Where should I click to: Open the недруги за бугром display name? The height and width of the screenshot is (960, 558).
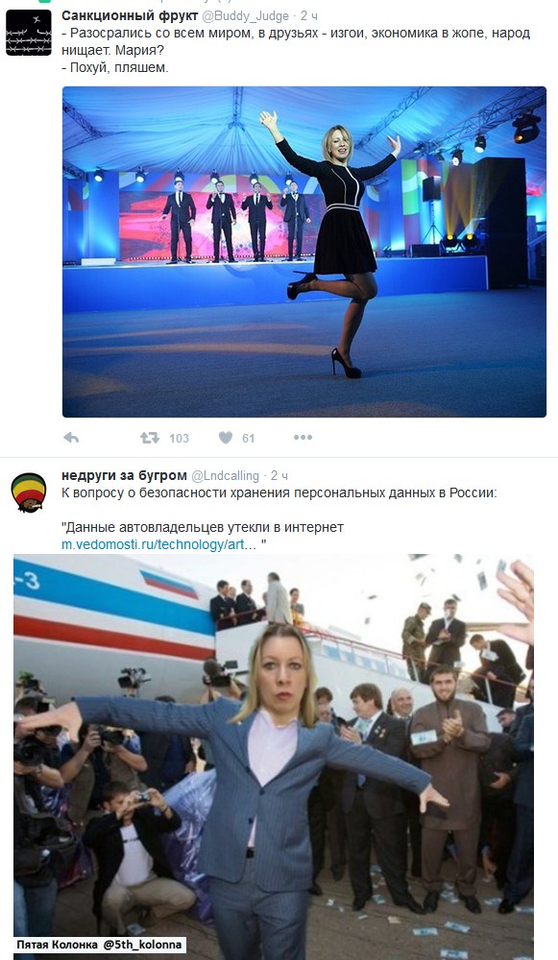point(124,475)
